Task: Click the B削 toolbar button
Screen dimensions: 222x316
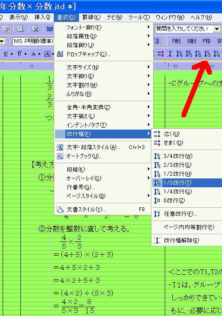Action: (191, 41)
